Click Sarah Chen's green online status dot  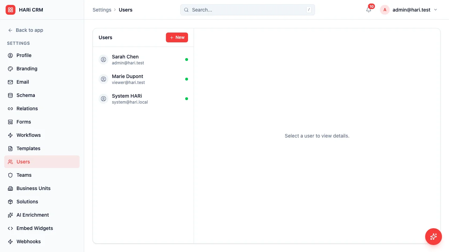187,59
